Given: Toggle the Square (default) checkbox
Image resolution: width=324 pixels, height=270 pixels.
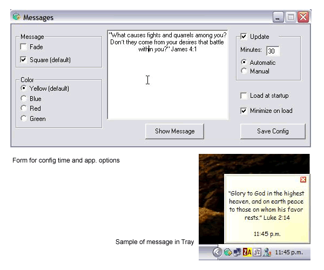Looking at the screenshot, I should (x=24, y=60).
